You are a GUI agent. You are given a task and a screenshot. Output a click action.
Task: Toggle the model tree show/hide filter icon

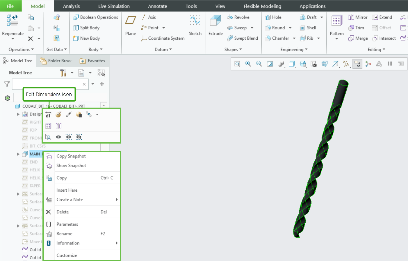coord(101,73)
